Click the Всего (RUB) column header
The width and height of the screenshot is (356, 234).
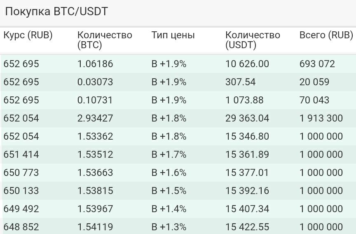point(326,35)
